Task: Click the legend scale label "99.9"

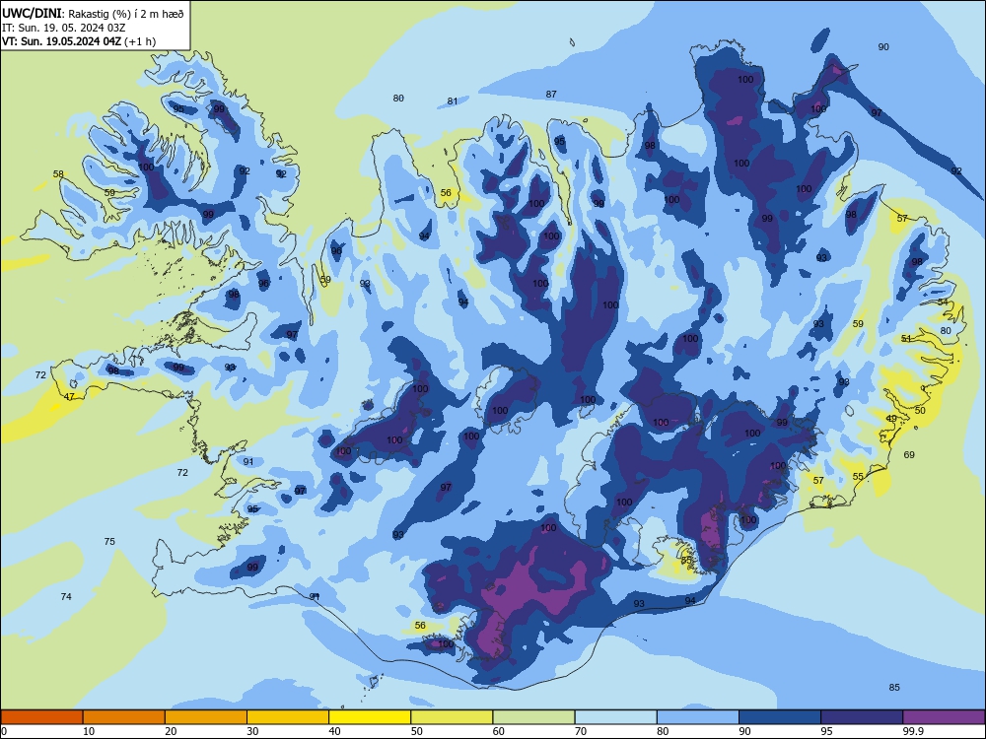Action: point(912,731)
